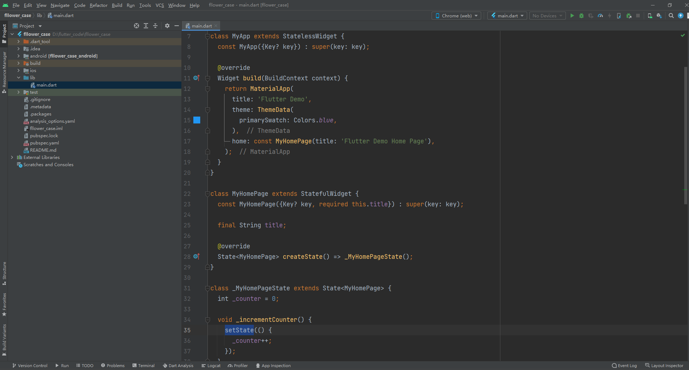This screenshot has width=689, height=370.
Task: Expand the build folder
Action: pos(18,63)
